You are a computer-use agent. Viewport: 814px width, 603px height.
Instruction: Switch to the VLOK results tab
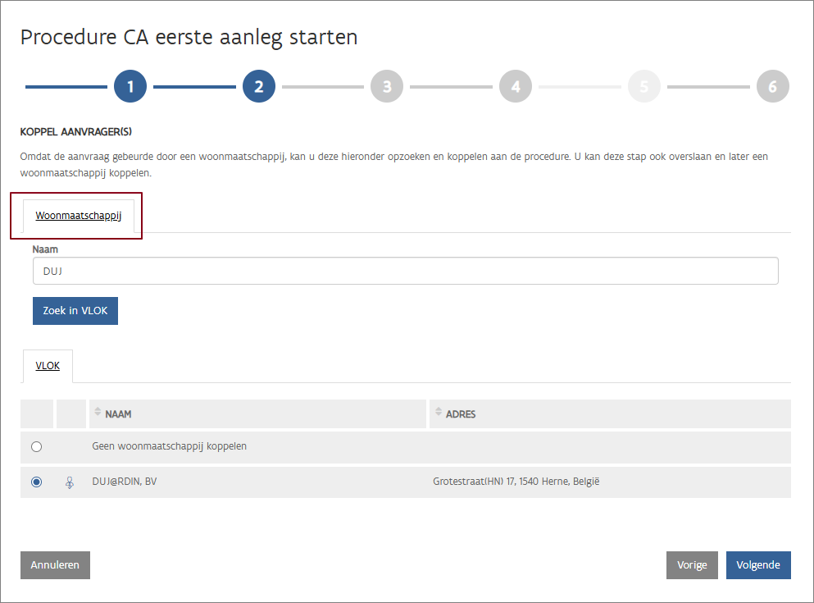click(48, 366)
